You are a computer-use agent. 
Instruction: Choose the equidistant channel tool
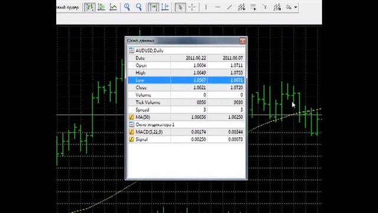(242, 7)
